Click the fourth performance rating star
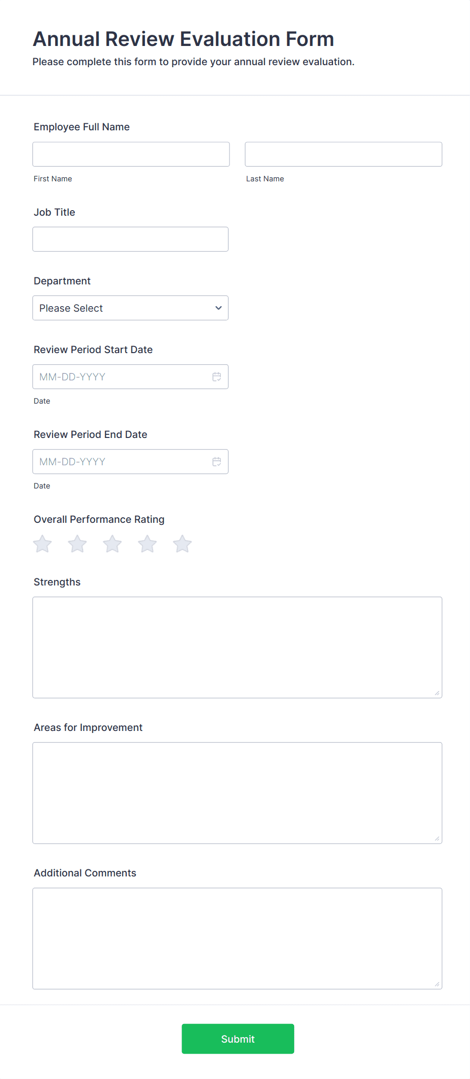 (x=147, y=544)
